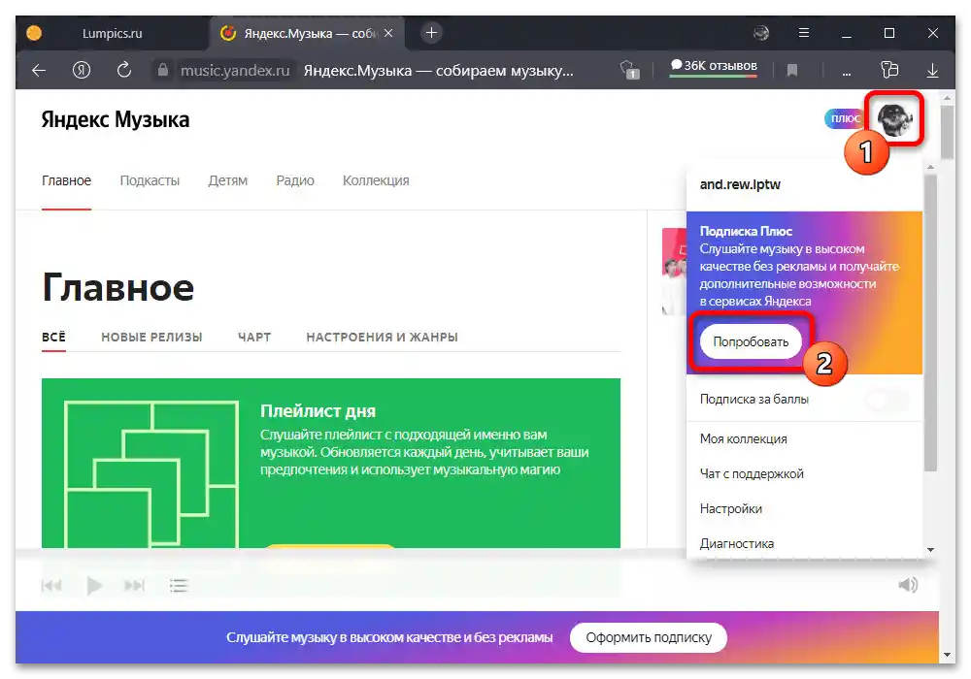Click the Оформить подписку button
The width and height of the screenshot is (971, 679).
pos(649,637)
